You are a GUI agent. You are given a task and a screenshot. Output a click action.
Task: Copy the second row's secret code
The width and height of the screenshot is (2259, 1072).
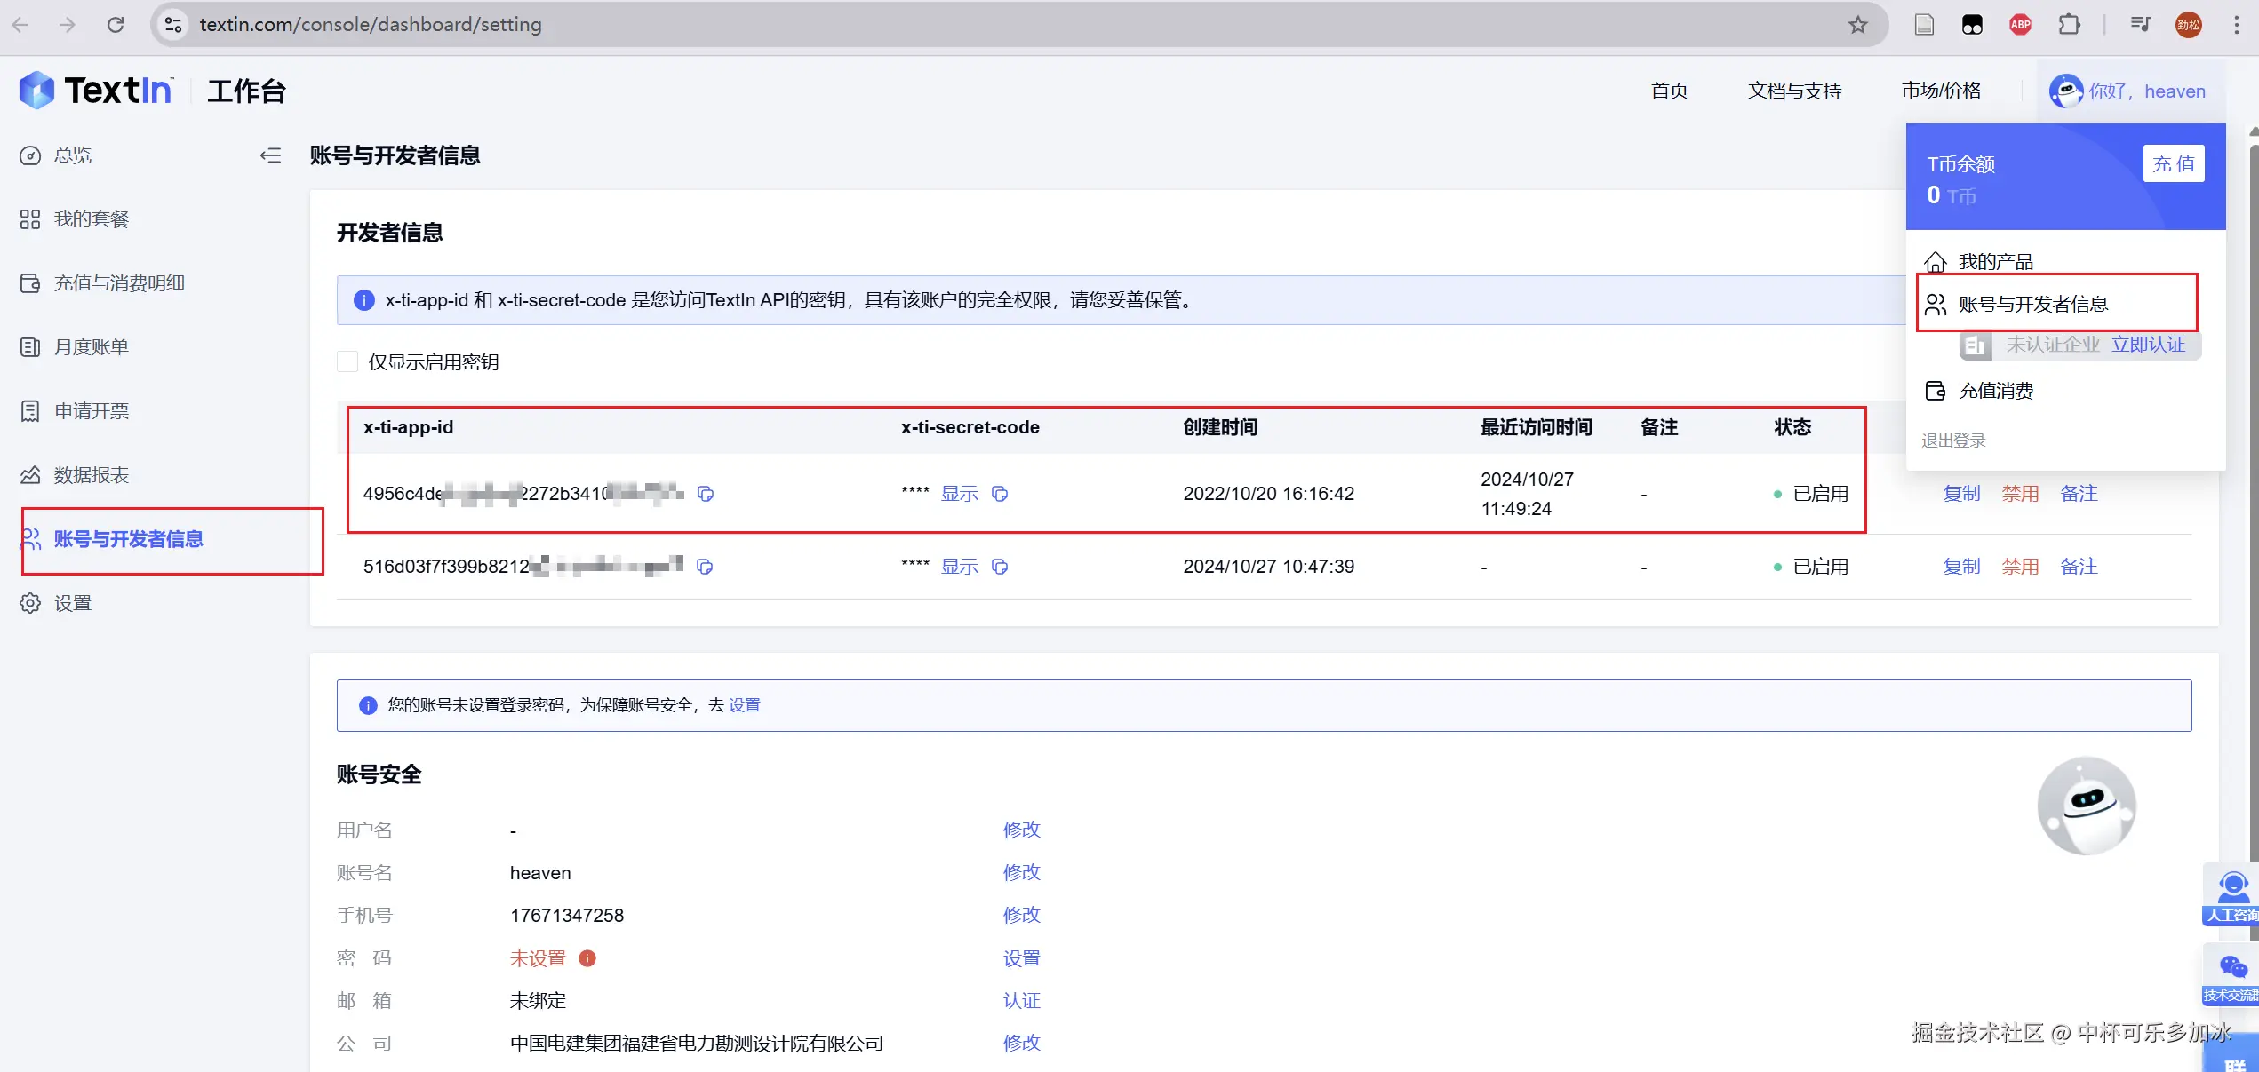[x=1000, y=567]
